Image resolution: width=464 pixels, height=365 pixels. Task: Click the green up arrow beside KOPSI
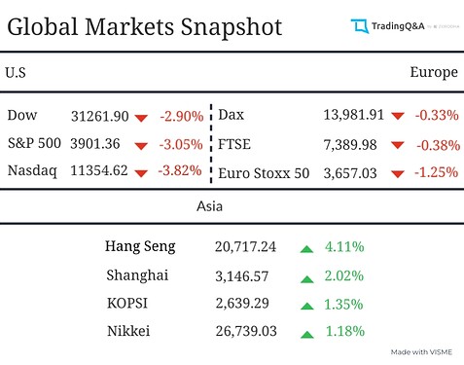click(306, 306)
